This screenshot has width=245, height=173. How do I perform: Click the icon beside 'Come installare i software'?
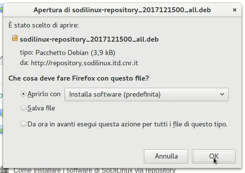point(5,170)
